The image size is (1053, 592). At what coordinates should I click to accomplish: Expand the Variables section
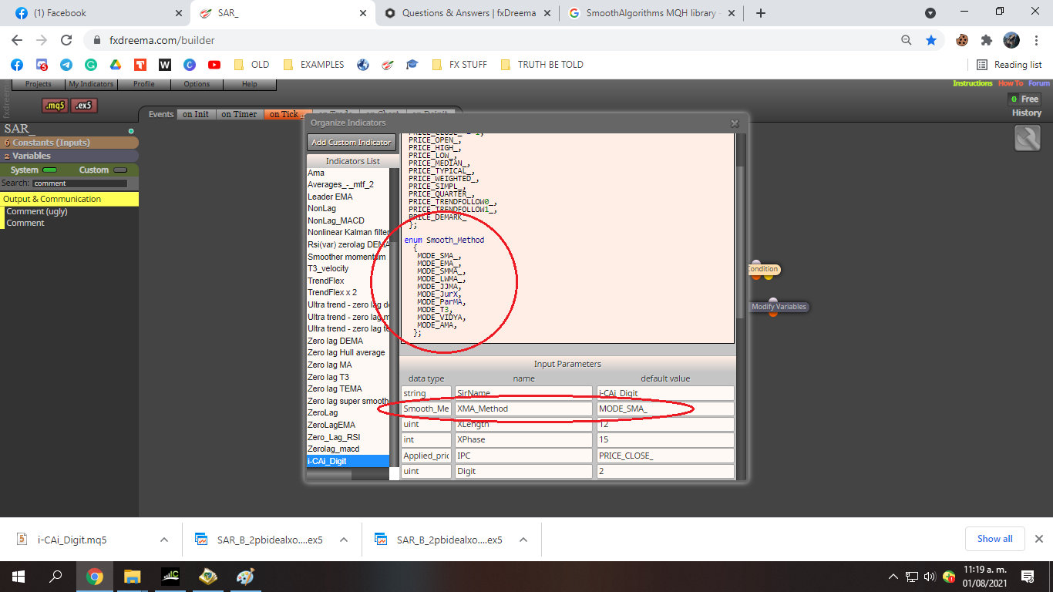(69, 156)
